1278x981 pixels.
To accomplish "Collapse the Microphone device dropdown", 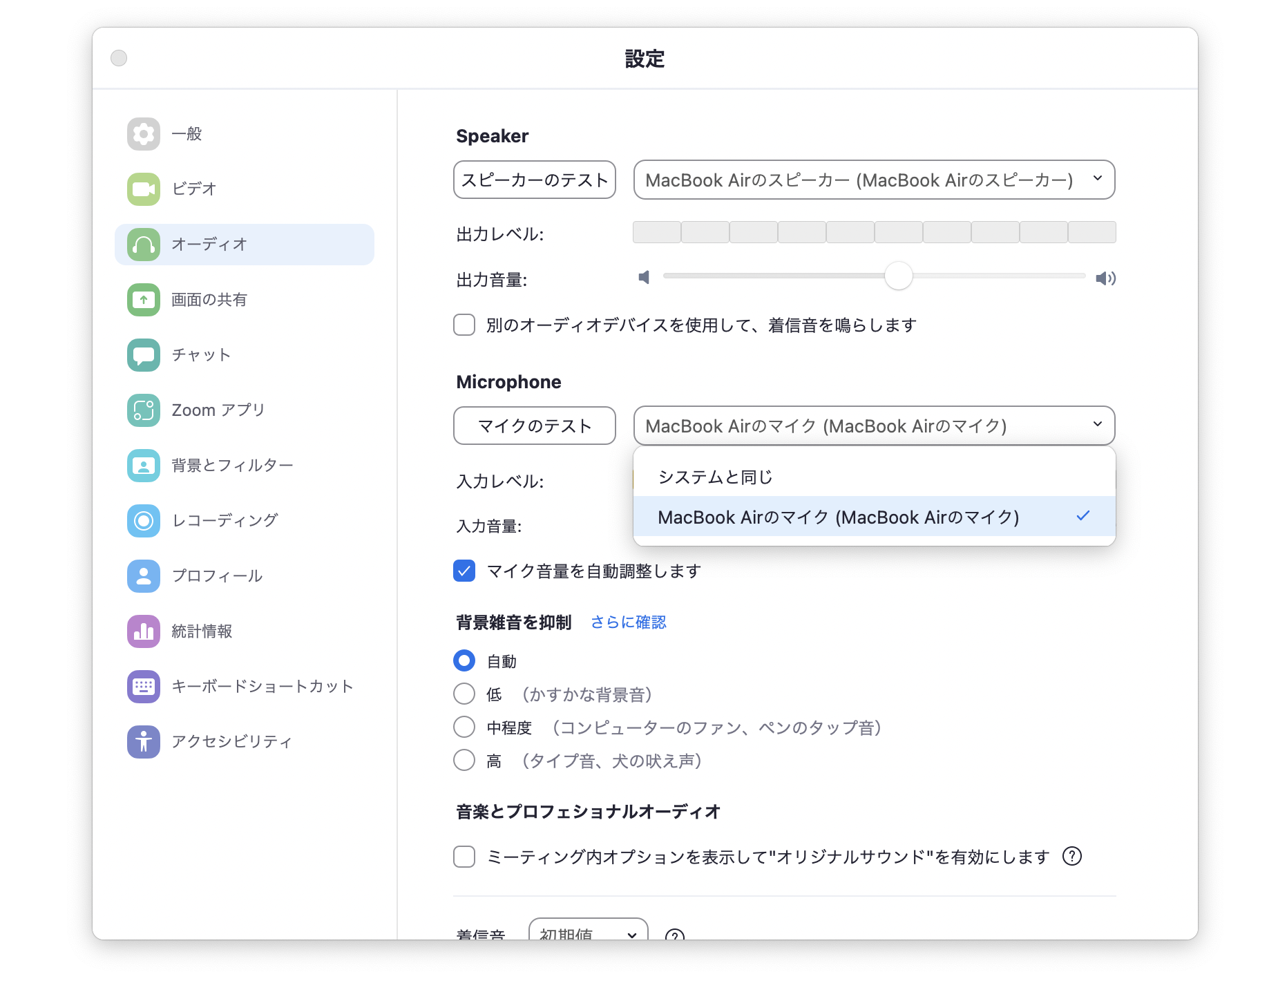I will pos(874,426).
